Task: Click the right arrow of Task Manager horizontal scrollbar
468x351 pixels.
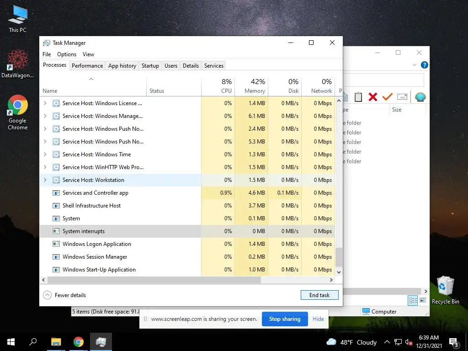Action: tap(331, 280)
